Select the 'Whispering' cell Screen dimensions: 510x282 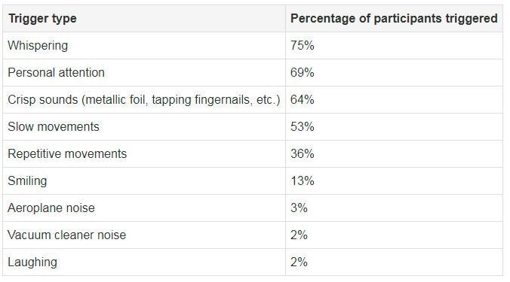coord(144,45)
